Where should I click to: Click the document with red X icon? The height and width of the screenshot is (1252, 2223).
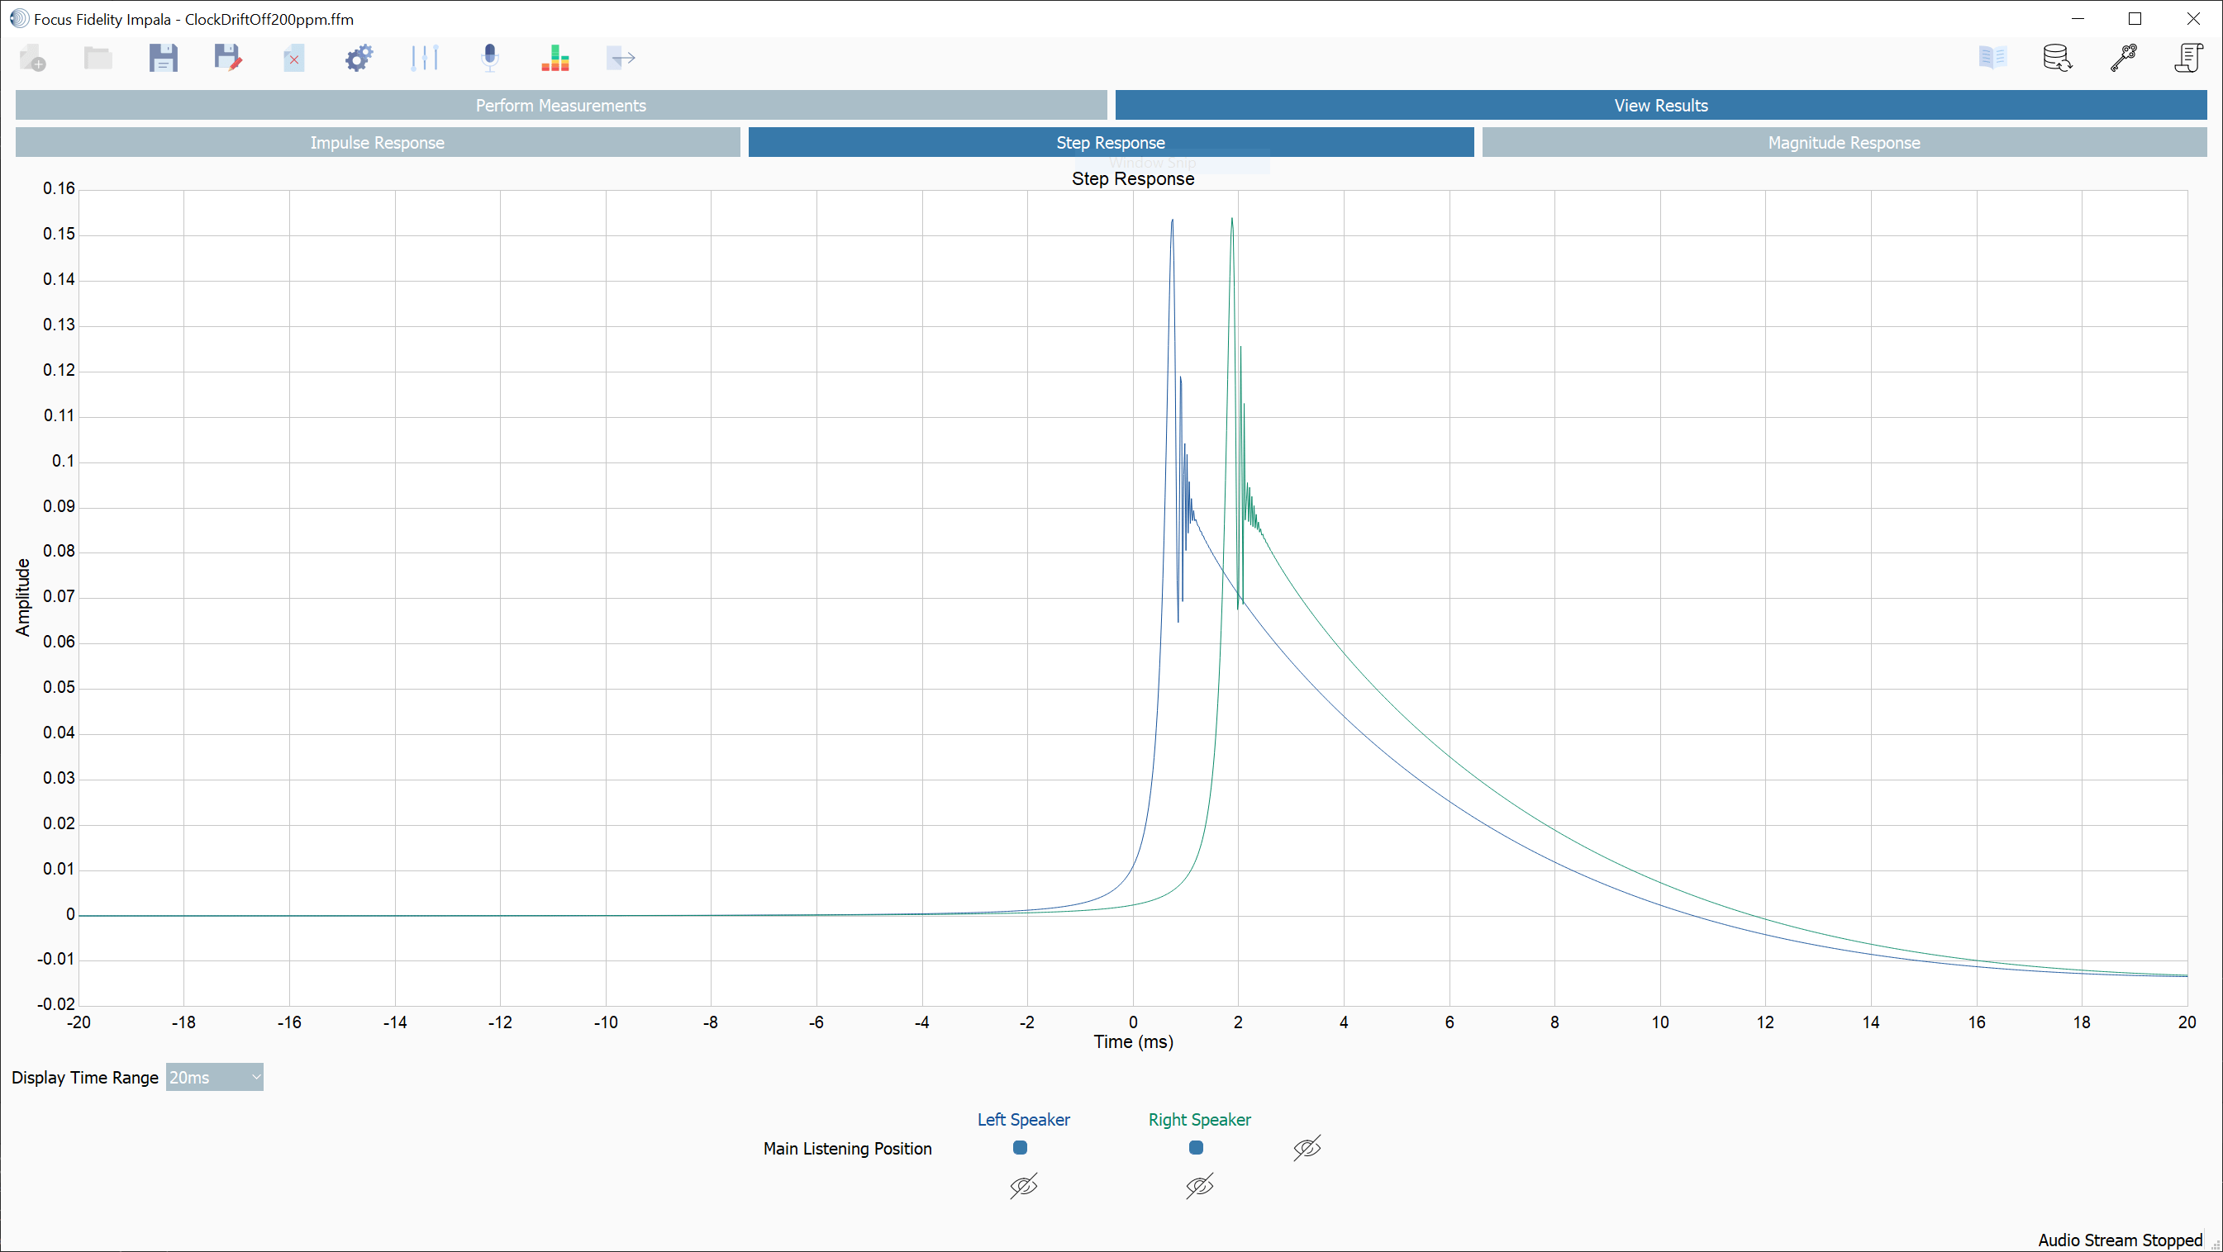tap(293, 59)
